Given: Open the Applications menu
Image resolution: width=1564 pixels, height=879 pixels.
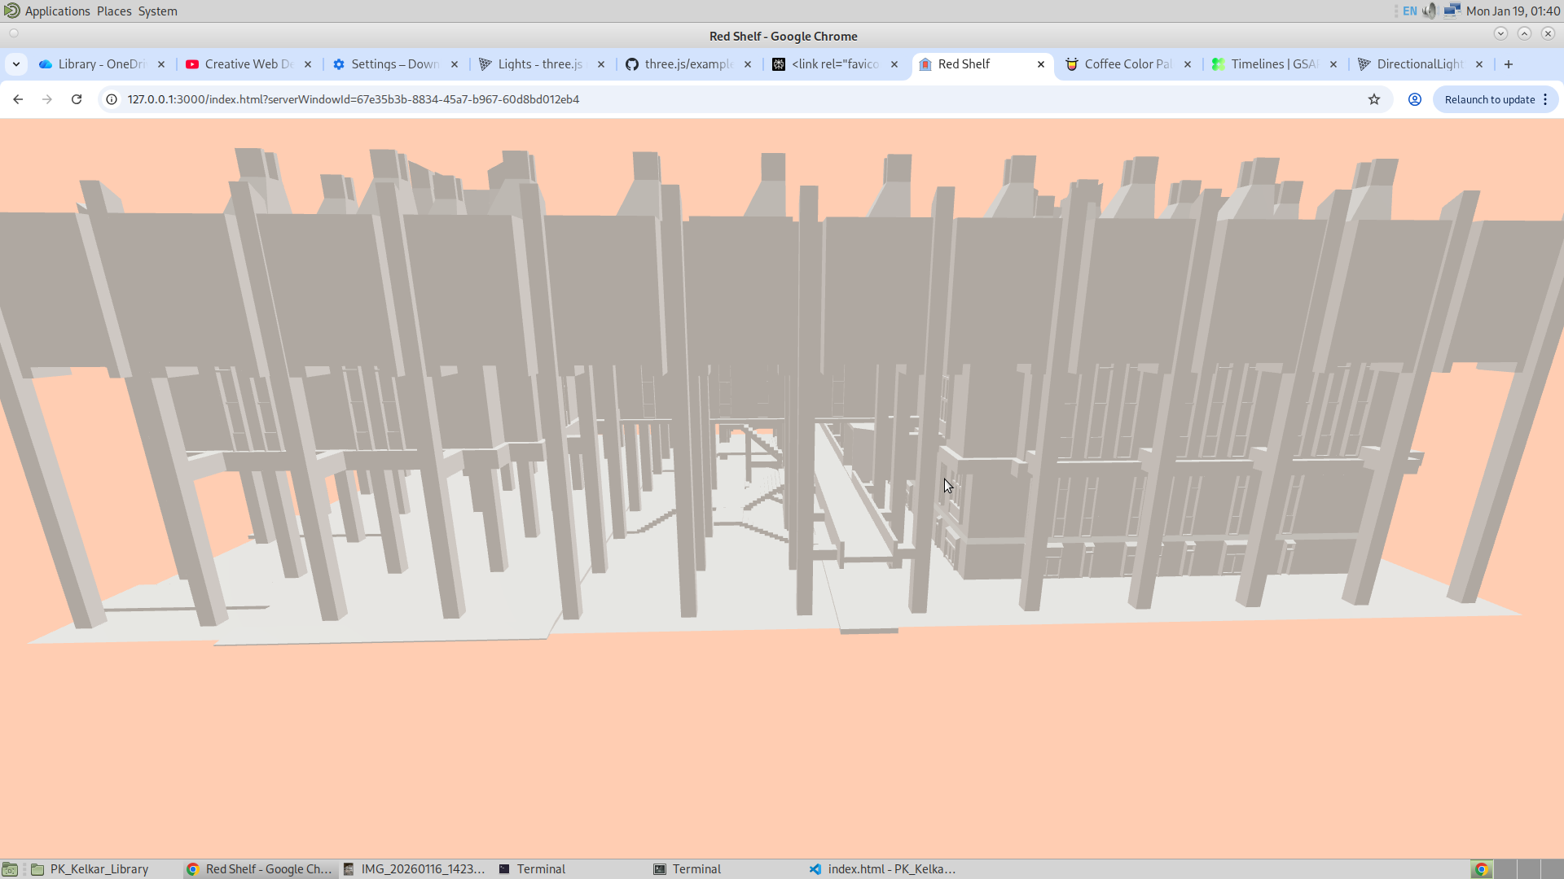Looking at the screenshot, I should click(56, 11).
